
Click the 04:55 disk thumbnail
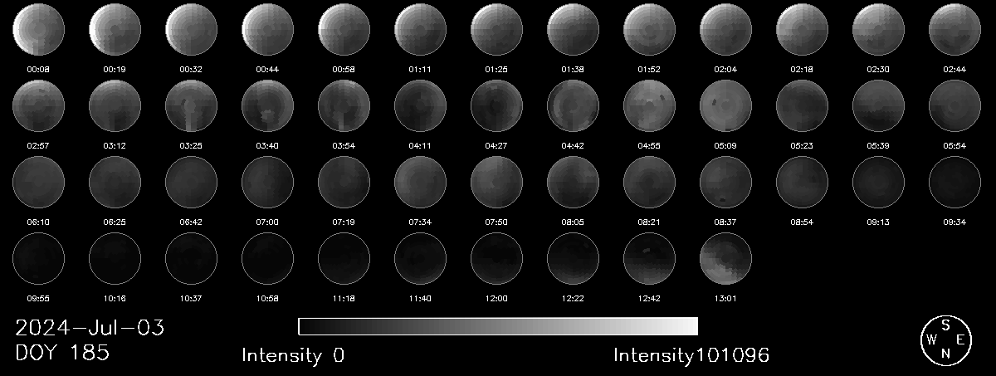pyautogui.click(x=649, y=106)
